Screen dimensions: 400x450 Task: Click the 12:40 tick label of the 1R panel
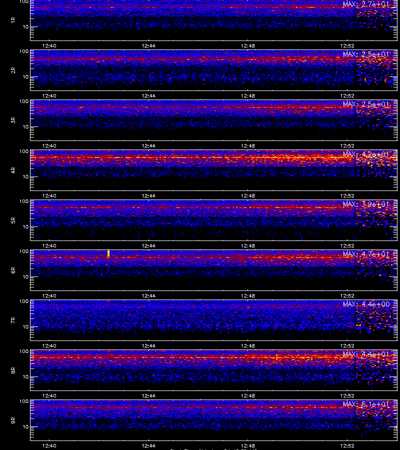pyautogui.click(x=49, y=45)
